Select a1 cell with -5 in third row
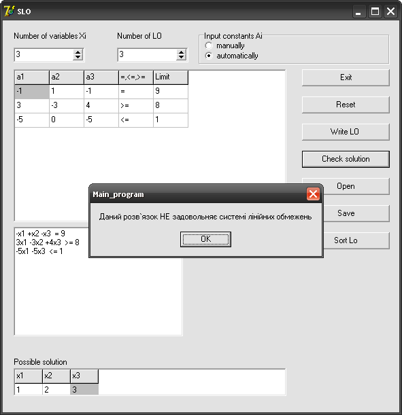The width and height of the screenshot is (402, 415). click(32, 120)
